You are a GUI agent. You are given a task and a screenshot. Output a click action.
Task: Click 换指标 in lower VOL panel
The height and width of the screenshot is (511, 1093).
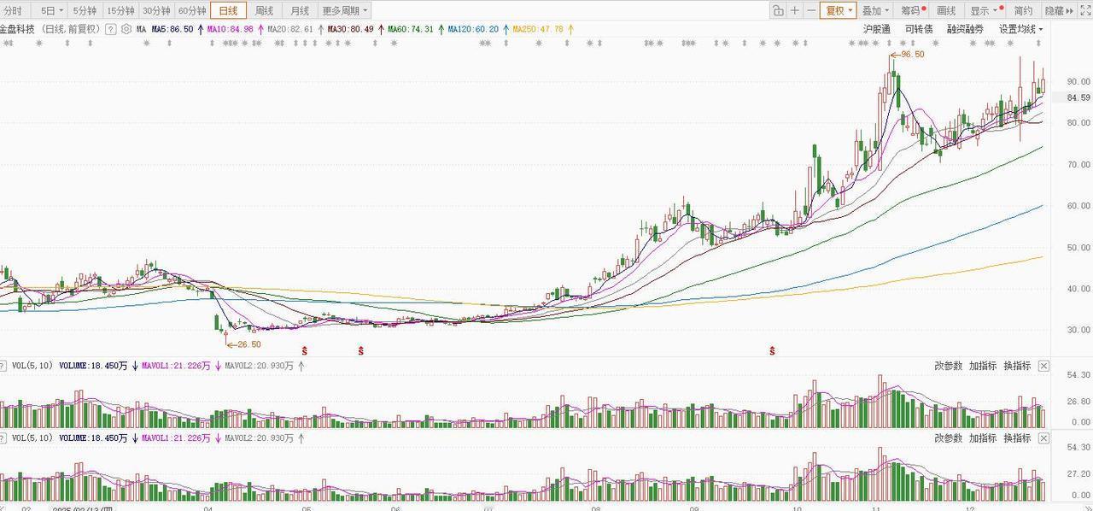pos(1017,438)
